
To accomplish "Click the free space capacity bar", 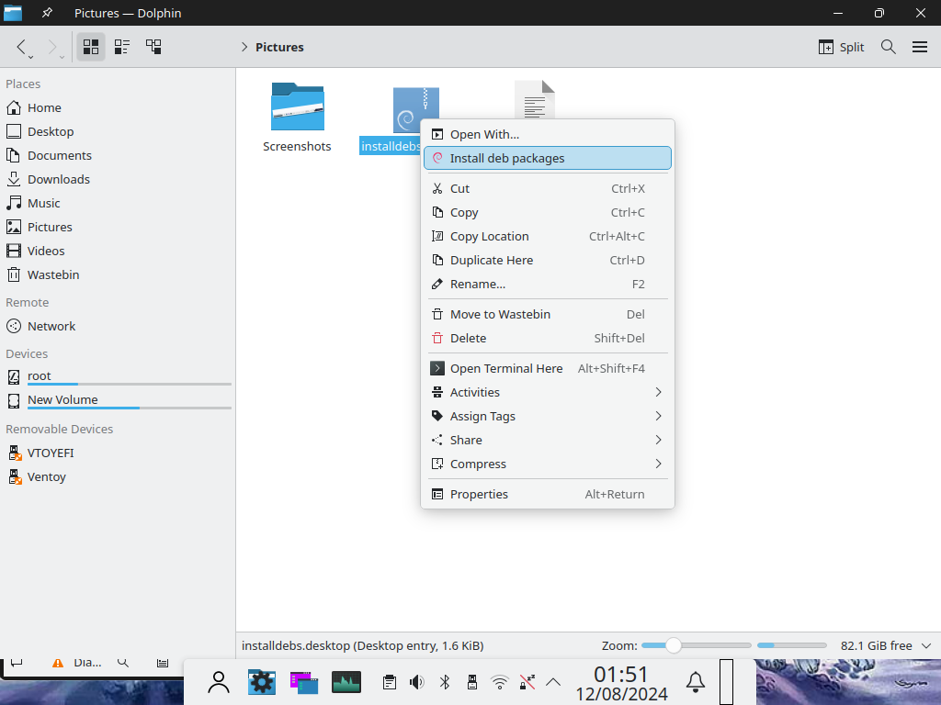I will click(791, 645).
